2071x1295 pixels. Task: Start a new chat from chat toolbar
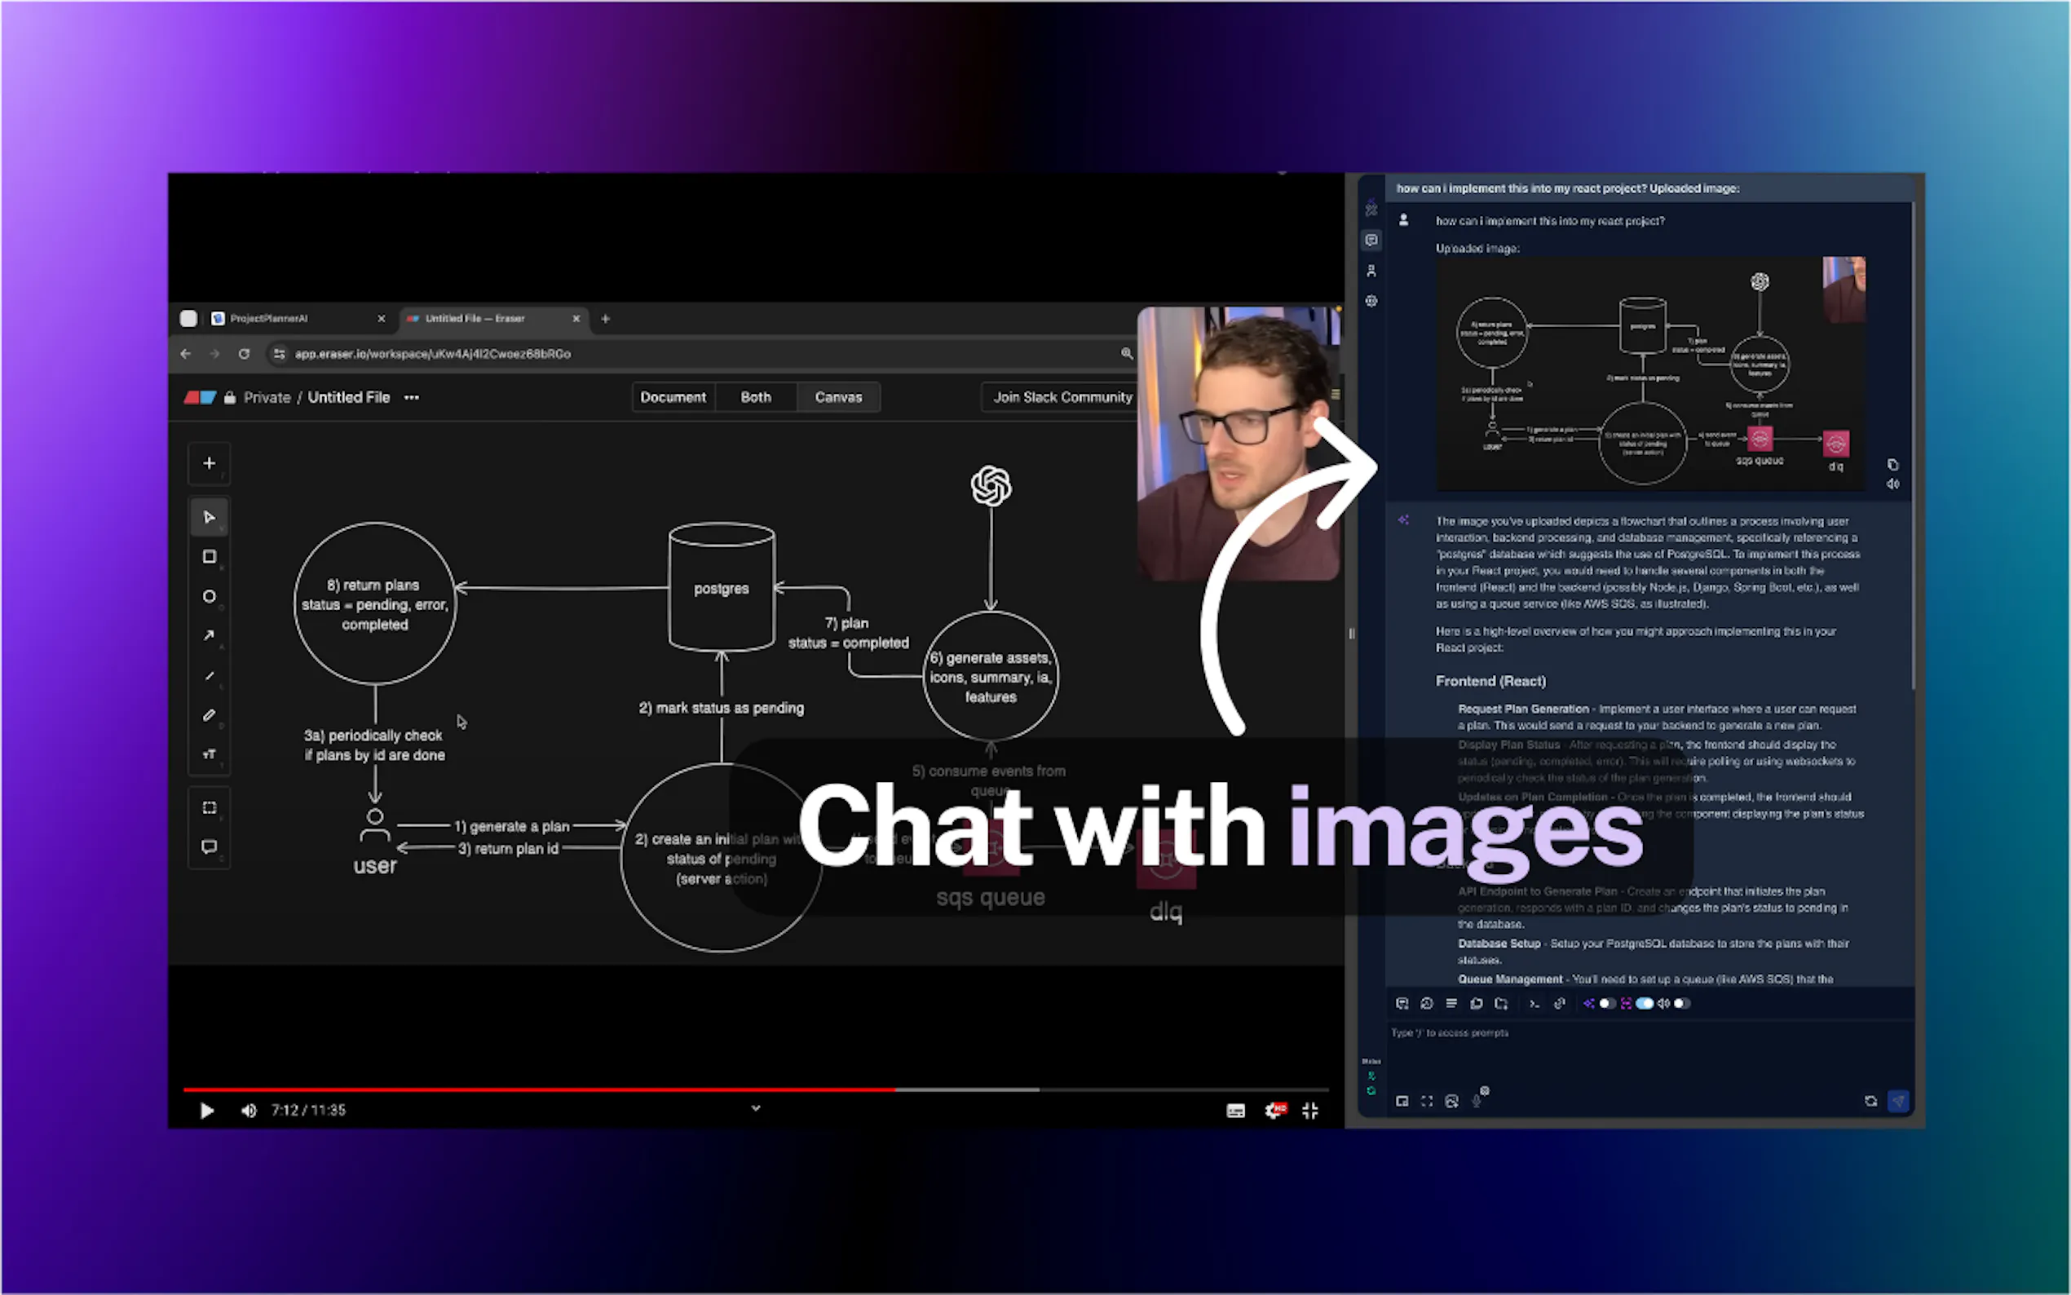click(1402, 1004)
